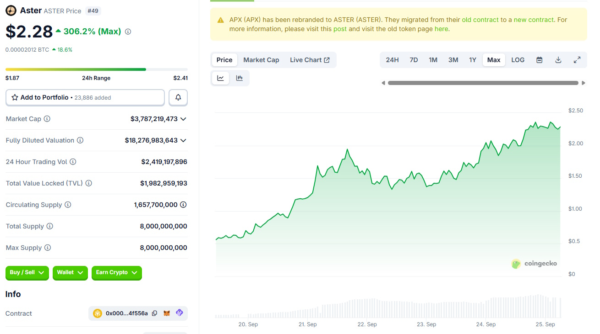
Task: Select the Market Cap chart tab
Action: click(261, 60)
